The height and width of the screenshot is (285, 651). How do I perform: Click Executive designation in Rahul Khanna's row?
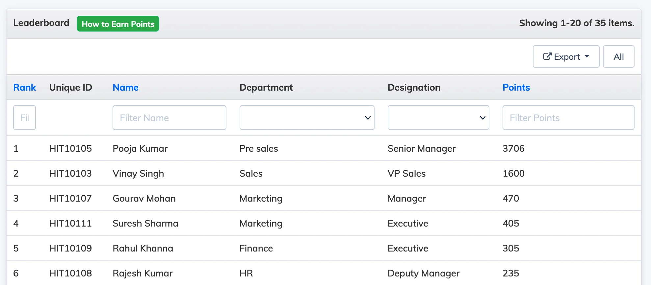click(408, 248)
